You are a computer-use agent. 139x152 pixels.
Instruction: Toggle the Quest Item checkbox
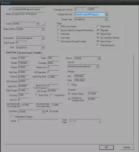pyautogui.click(x=98, y=26)
